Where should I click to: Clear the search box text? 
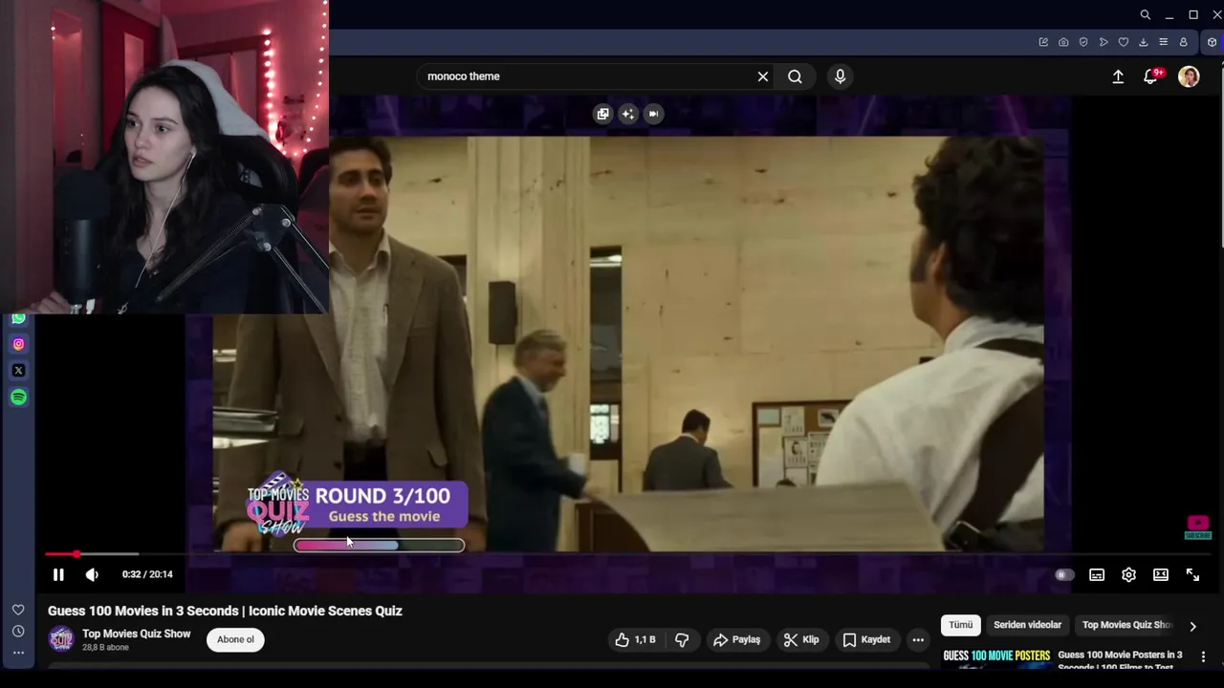pos(763,76)
